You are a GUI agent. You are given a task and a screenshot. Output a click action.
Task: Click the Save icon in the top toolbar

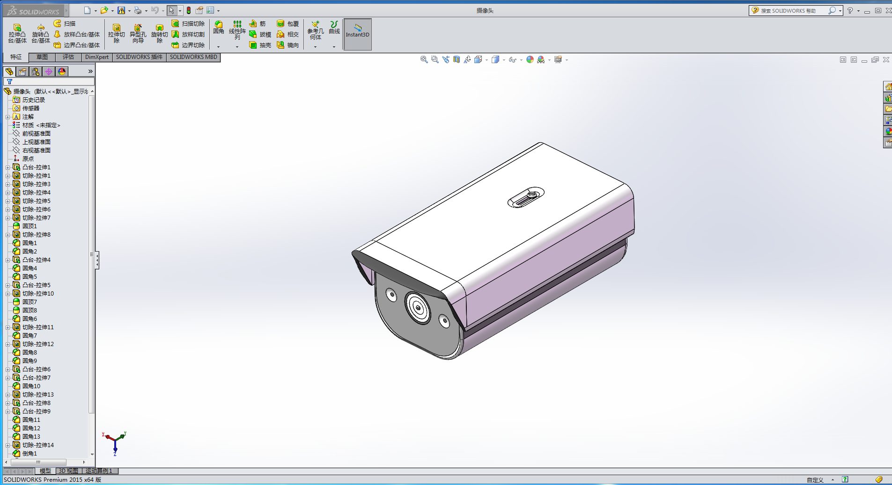point(121,10)
